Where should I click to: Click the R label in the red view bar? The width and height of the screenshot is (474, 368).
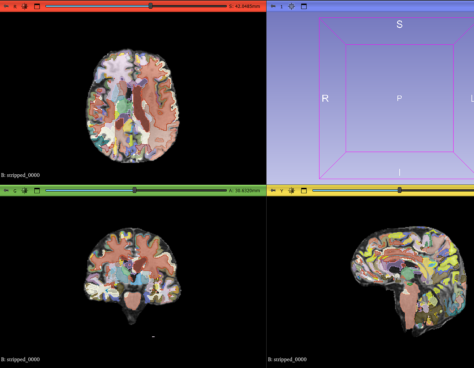15,6
